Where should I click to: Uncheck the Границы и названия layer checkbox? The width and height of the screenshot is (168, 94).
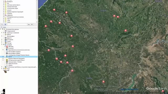[4, 33]
